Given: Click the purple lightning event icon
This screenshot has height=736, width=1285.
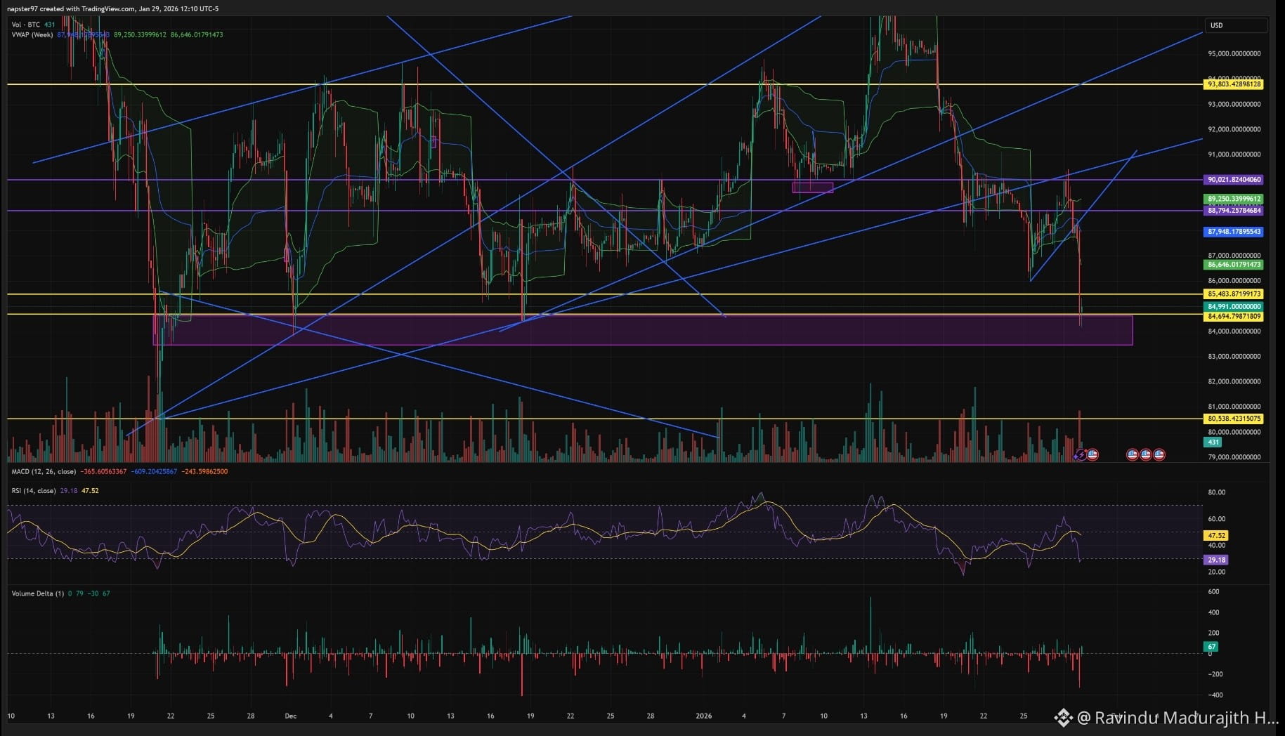Looking at the screenshot, I should (x=1081, y=455).
